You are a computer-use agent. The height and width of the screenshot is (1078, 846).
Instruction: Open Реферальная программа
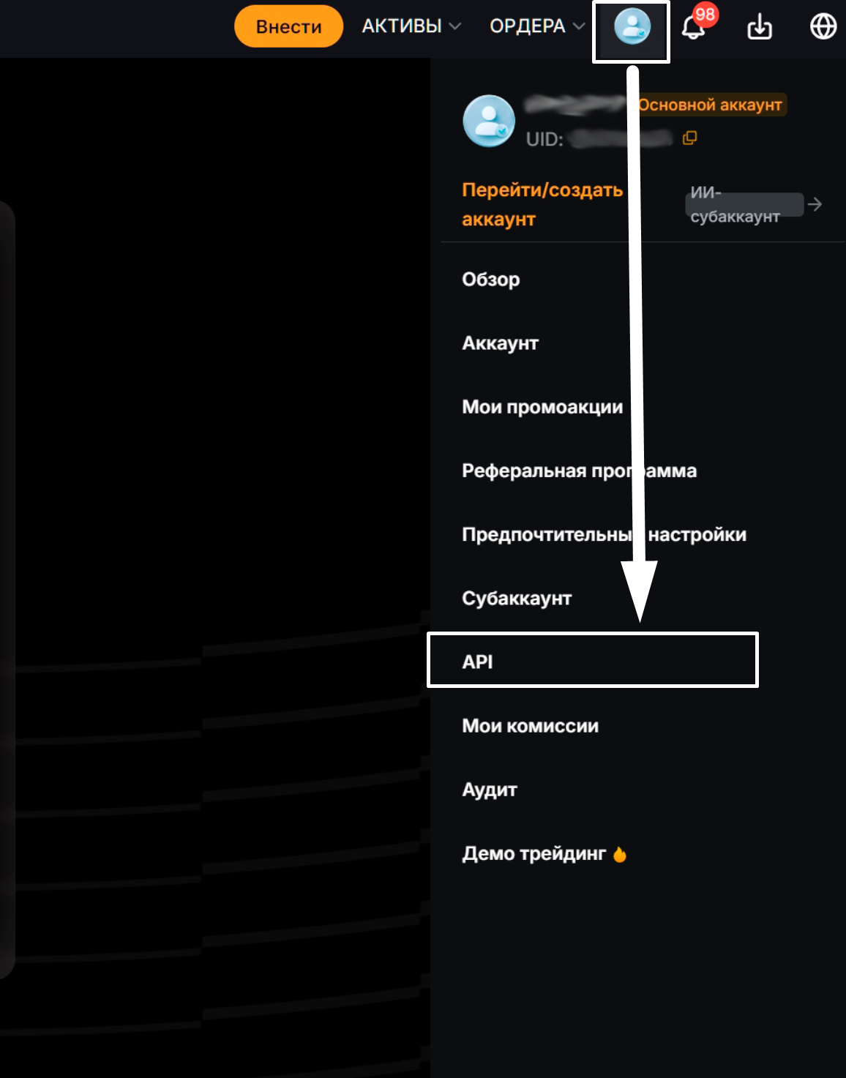(579, 471)
